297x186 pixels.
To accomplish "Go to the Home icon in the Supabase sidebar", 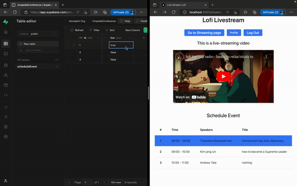I will 5,32.
